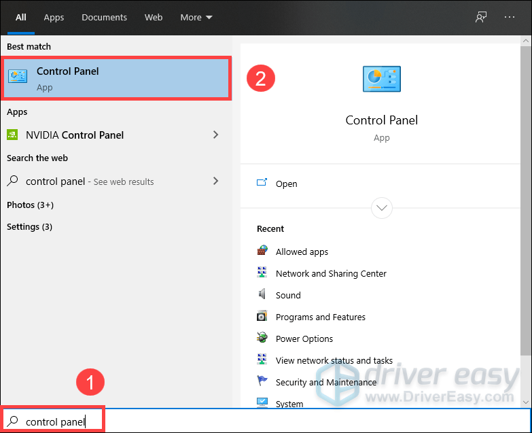Open the feedback person icon
Screen dimensions: 532x433
coord(481,17)
